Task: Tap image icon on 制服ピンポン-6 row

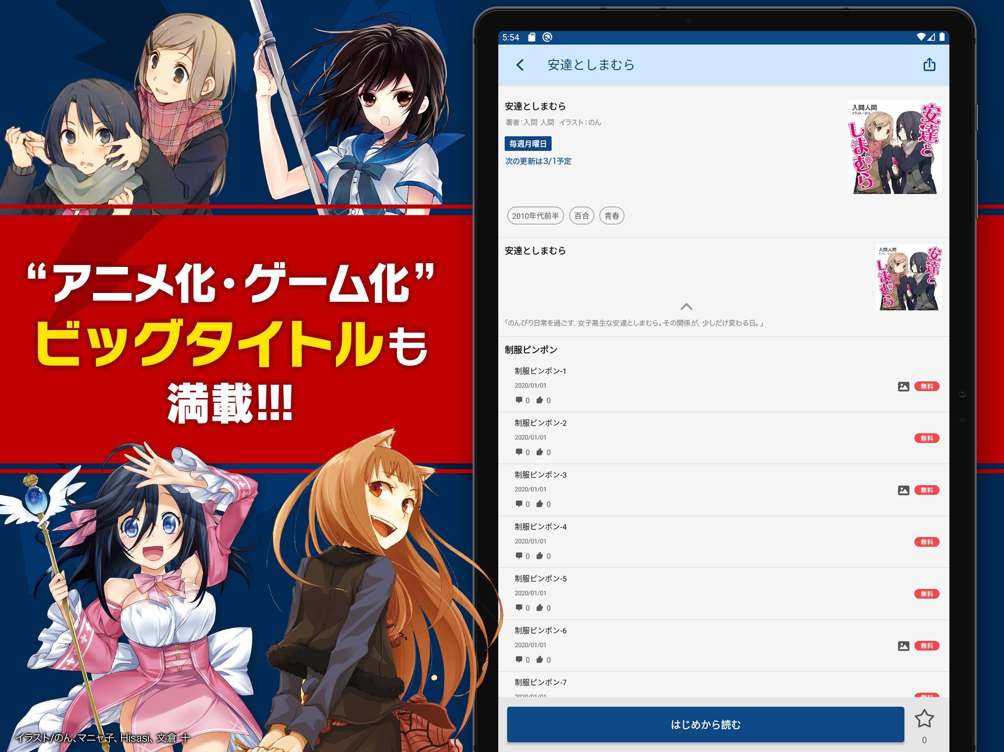Action: click(903, 646)
